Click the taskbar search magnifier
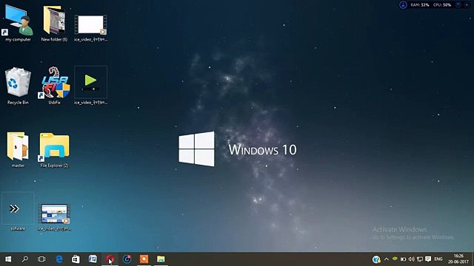 (25, 259)
